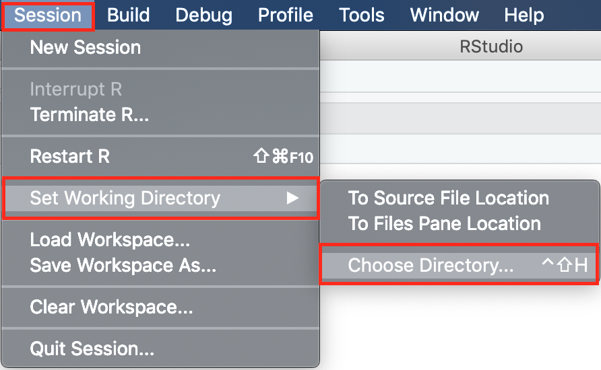Open the Window menu
This screenshot has width=601, height=370.
click(x=444, y=15)
